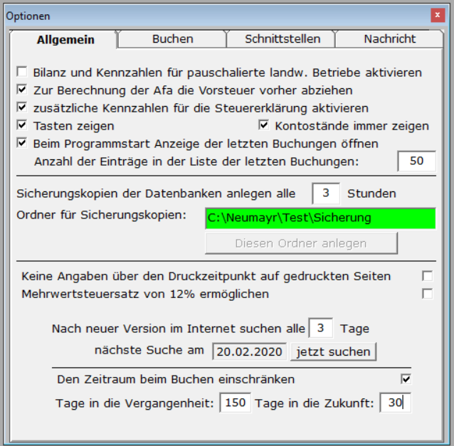454x446 pixels.
Task: Enable Bilanz und Kennzahlen für pauschalierte Betriebe
Action: pos(22,72)
